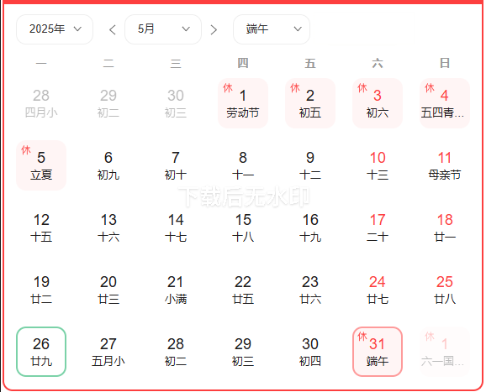The image size is (486, 392).
Task: Select May 21 小满 date
Action: 176,290
